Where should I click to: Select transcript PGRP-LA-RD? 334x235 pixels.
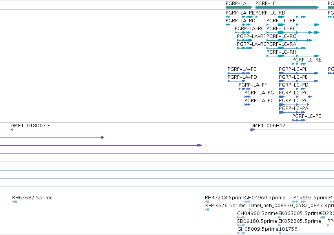tap(238, 25)
